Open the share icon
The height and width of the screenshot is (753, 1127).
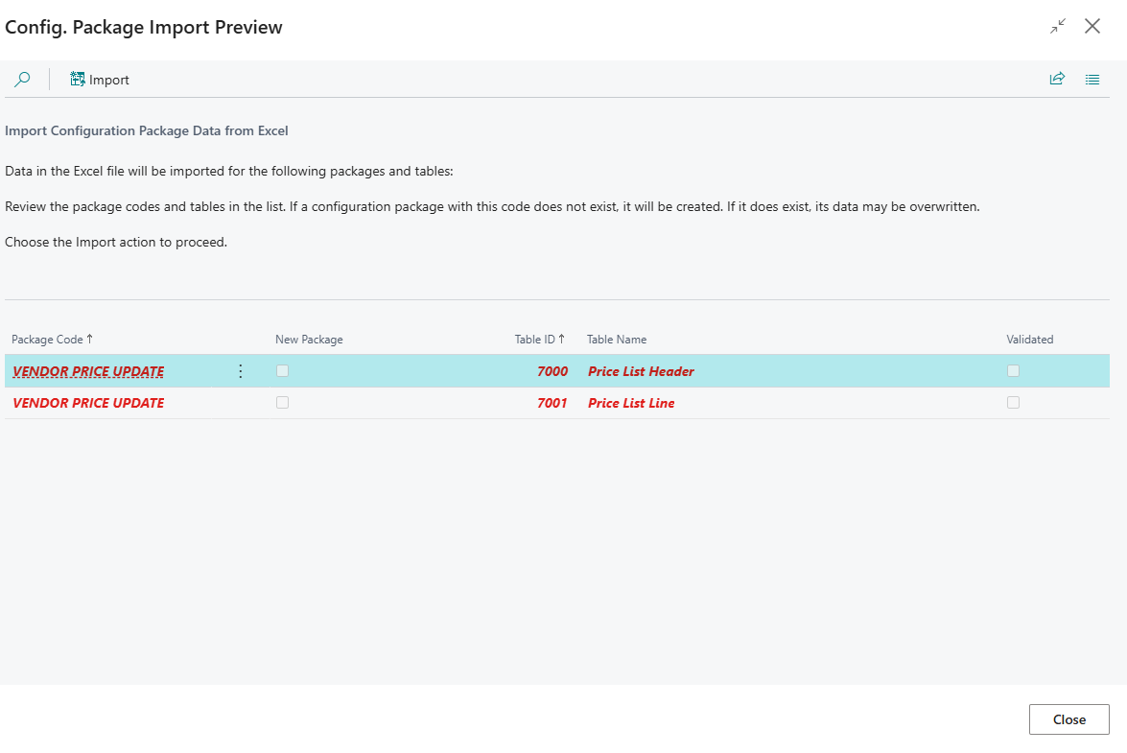coord(1057,79)
